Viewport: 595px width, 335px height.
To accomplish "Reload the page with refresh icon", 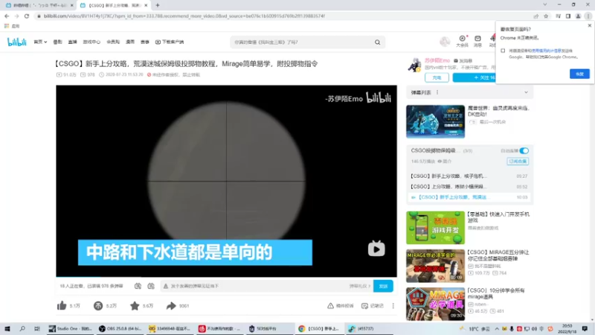I will (27, 16).
